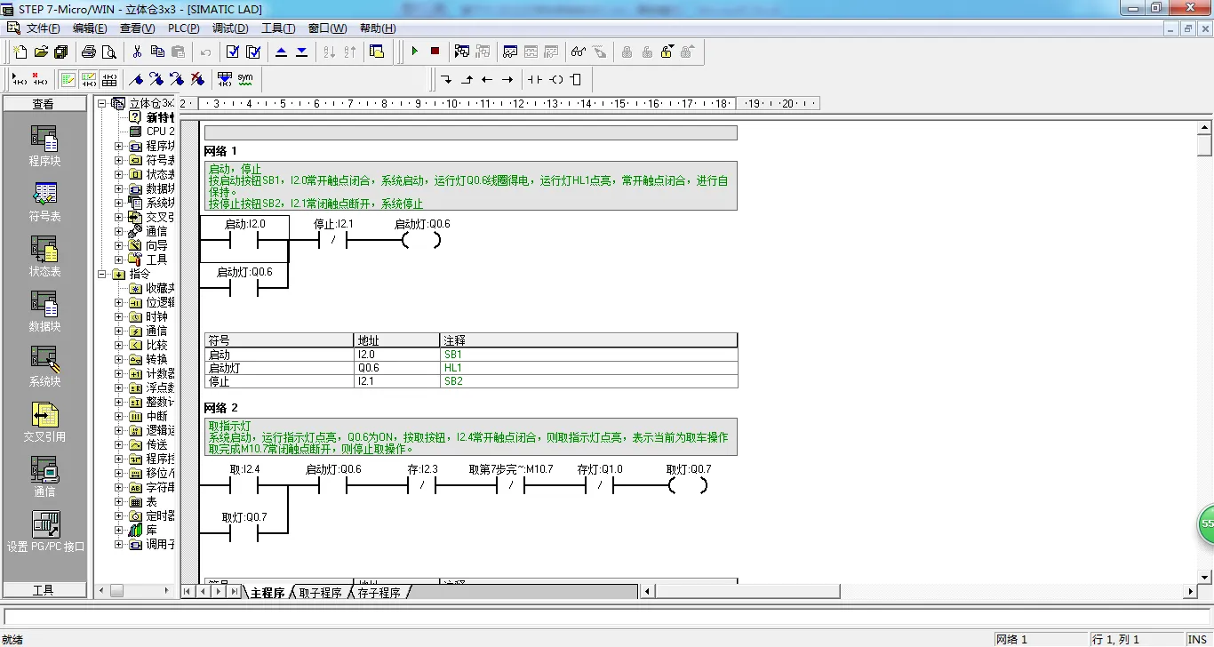Insert a coil from the ladder toolbar

(555, 79)
